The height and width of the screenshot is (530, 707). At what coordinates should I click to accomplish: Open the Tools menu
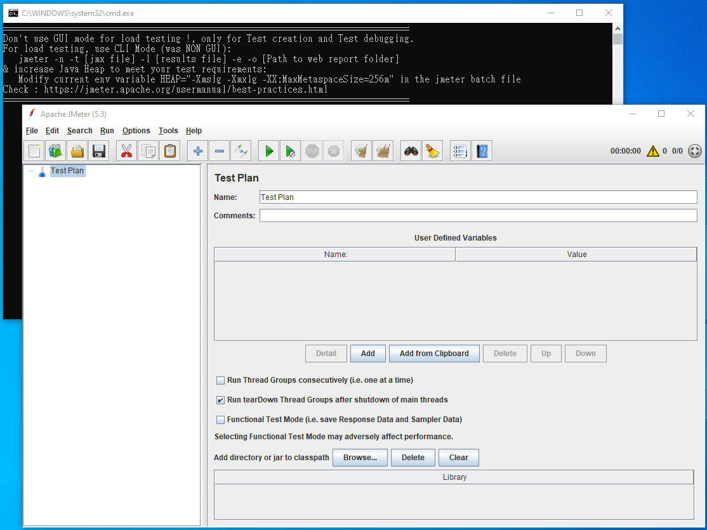(x=168, y=131)
